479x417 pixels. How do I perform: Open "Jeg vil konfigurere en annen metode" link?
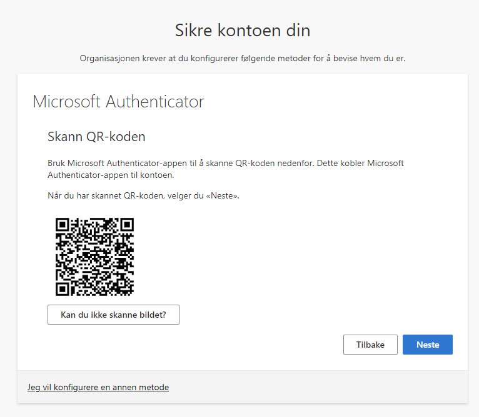point(98,387)
